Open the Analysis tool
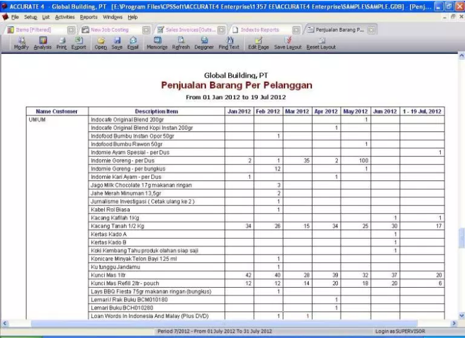The width and height of the screenshot is (465, 338). pos(43,42)
